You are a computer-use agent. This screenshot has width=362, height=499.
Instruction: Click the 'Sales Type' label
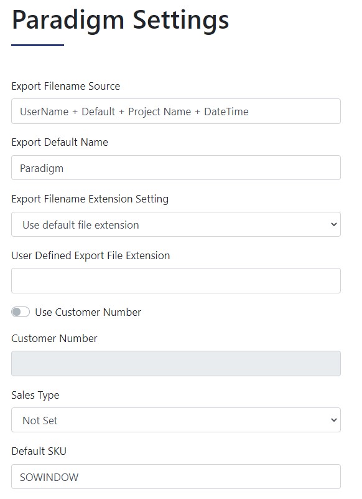click(x=35, y=395)
